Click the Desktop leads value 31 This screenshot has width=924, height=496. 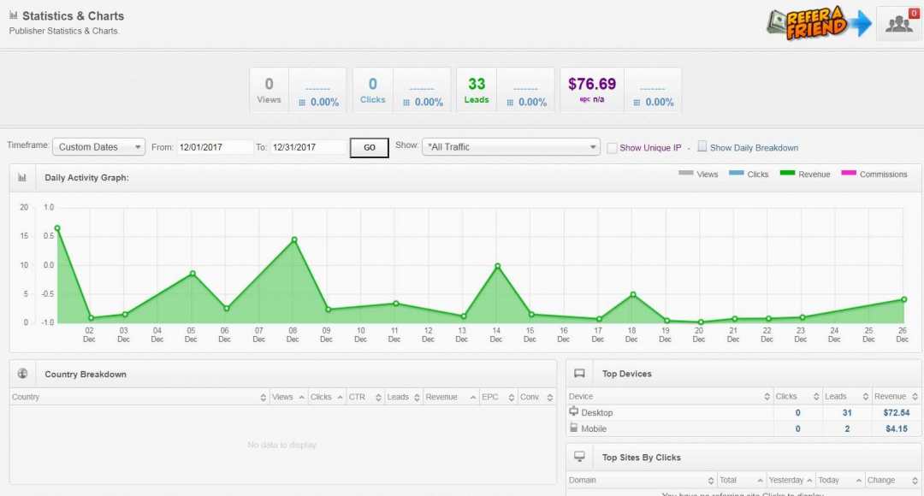pyautogui.click(x=846, y=413)
